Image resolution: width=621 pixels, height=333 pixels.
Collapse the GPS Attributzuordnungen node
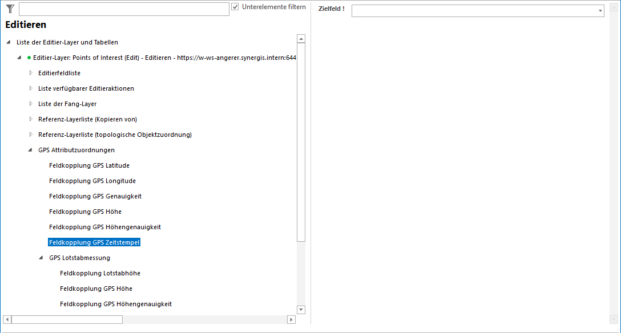(30, 150)
